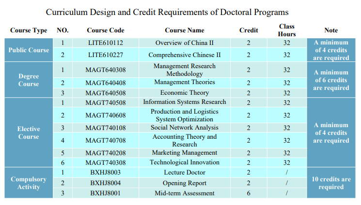This screenshot has height=205, width=361.
Task: Select the Compulsory Activity category cell
Action: coord(29,183)
